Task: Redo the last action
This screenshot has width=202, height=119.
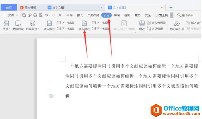Action: pyautogui.click(x=54, y=15)
